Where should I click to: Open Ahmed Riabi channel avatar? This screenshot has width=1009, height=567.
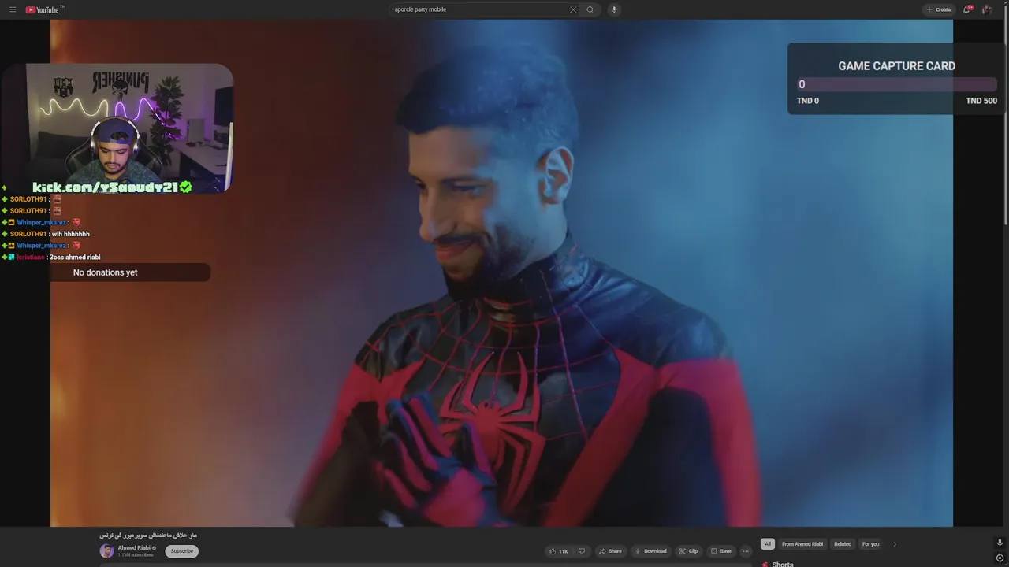tap(106, 551)
